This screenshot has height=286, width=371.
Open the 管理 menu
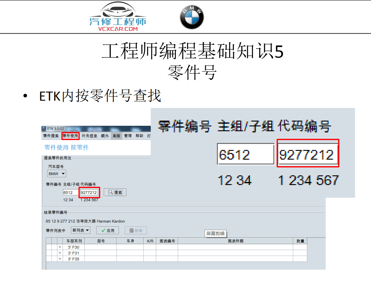click(128, 136)
